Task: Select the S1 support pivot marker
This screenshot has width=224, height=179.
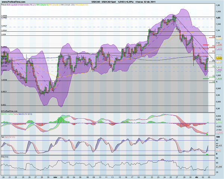Action: 214,66
